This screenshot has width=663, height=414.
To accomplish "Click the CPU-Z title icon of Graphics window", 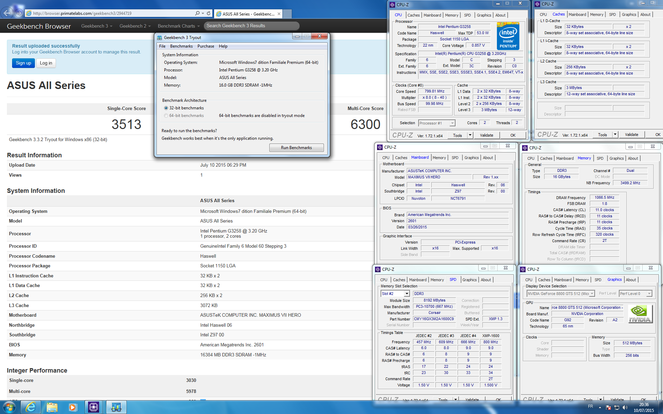I will 523,269.
